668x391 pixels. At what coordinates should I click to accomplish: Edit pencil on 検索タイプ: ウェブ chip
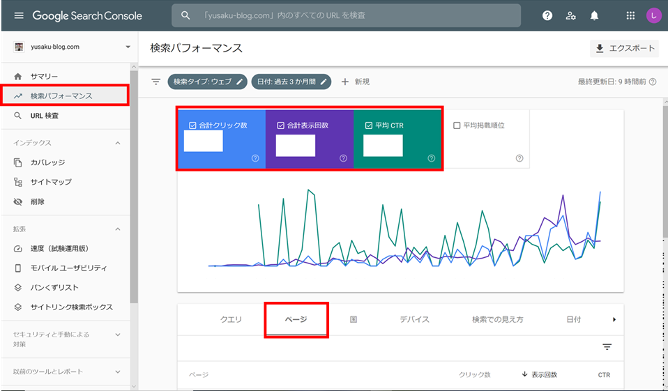coord(240,82)
